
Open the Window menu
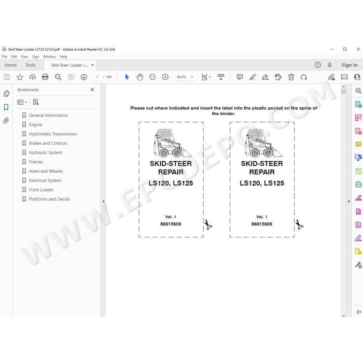point(49,57)
